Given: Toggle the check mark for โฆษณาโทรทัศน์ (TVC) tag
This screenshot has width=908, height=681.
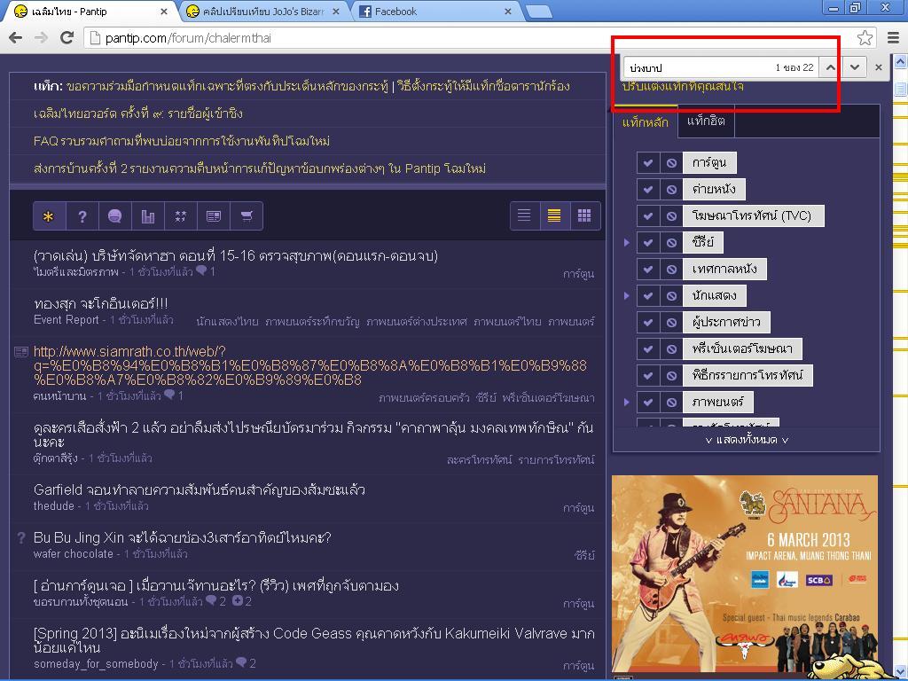Looking at the screenshot, I should (x=648, y=216).
